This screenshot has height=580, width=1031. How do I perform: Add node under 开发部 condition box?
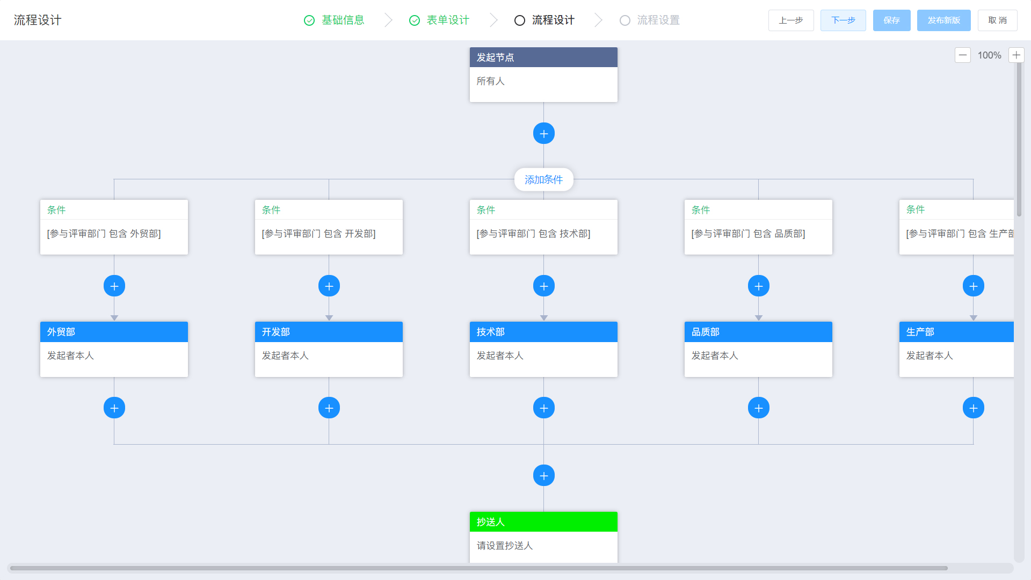329,286
